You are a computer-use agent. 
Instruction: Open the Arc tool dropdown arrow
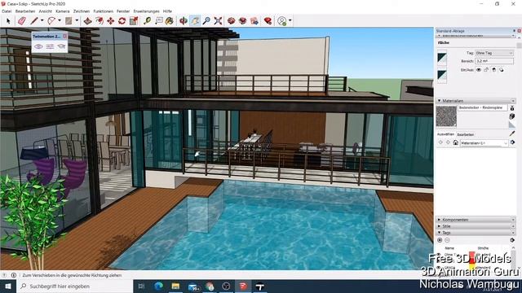60,21
